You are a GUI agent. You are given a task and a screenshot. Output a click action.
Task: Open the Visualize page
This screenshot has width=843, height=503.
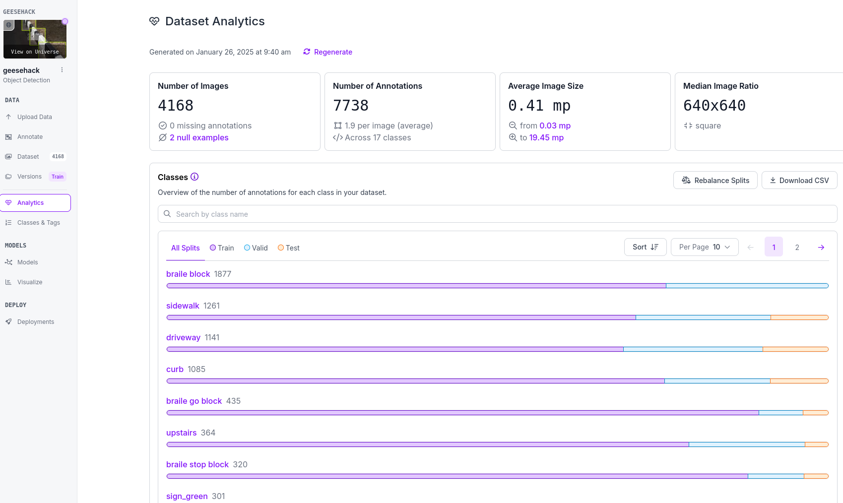pos(30,282)
